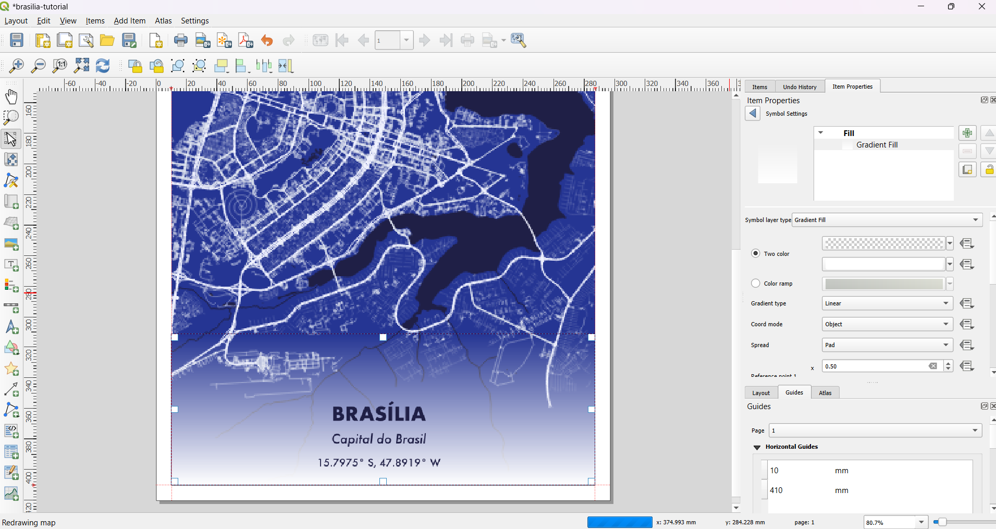Unlock all items icon
The height and width of the screenshot is (529, 996).
coord(156,66)
